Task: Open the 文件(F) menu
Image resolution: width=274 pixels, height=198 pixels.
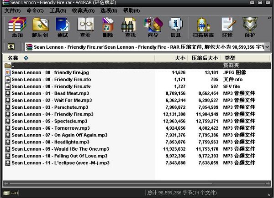Action: [x=12, y=10]
